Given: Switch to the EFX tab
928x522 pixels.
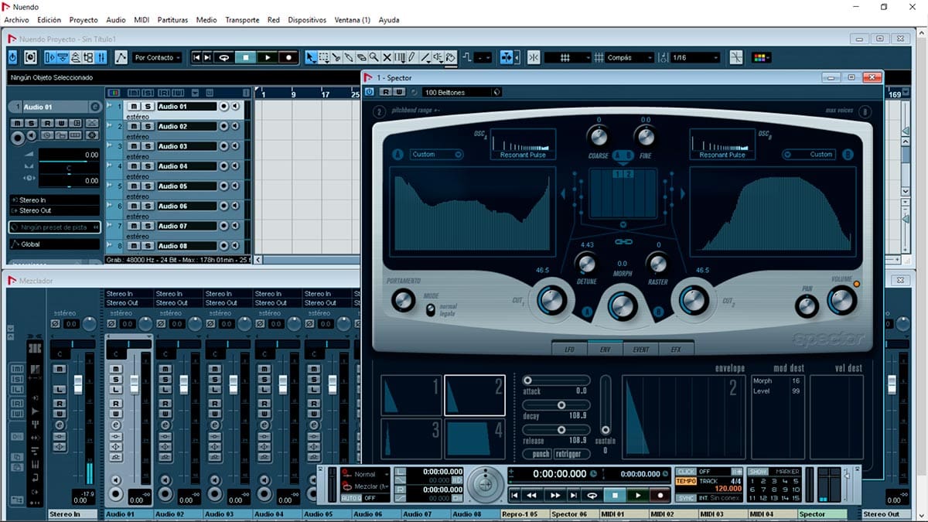Looking at the screenshot, I should click(676, 349).
